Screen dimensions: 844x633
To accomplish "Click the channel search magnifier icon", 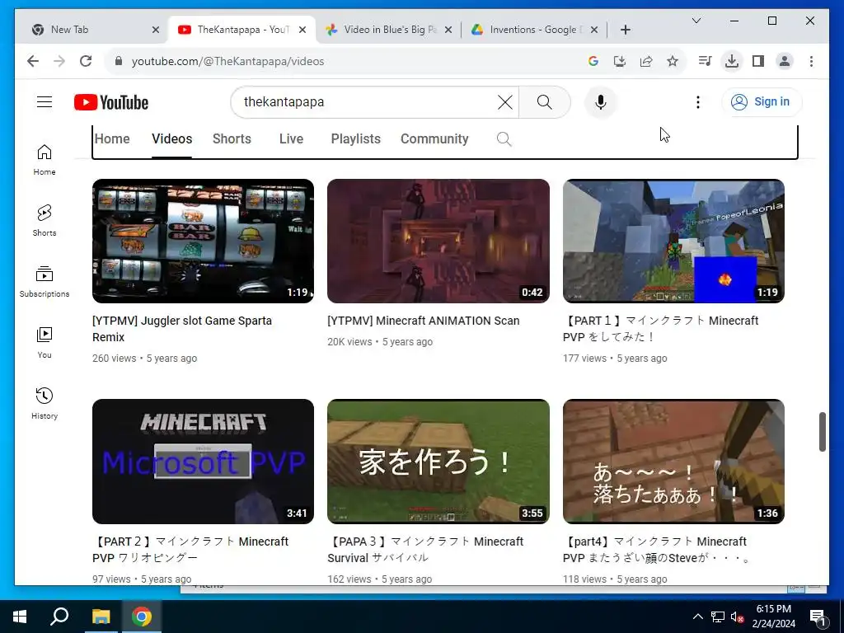I will click(x=504, y=138).
